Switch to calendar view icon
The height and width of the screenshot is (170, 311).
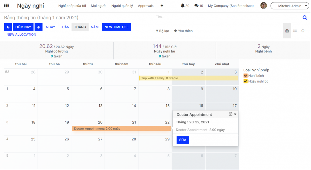click(x=287, y=31)
